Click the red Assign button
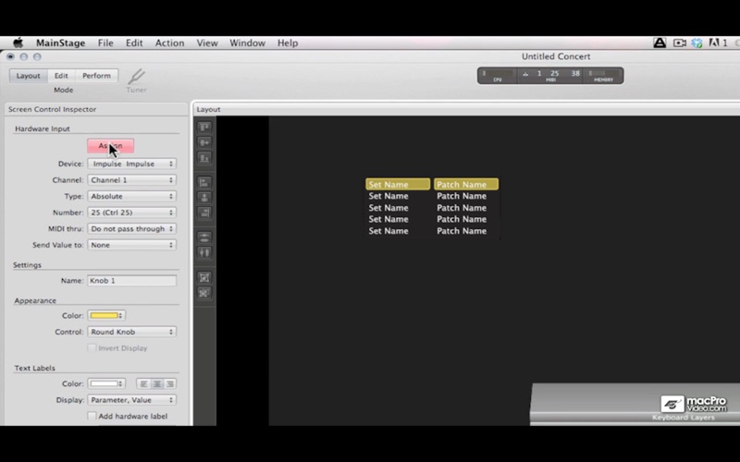 point(110,146)
